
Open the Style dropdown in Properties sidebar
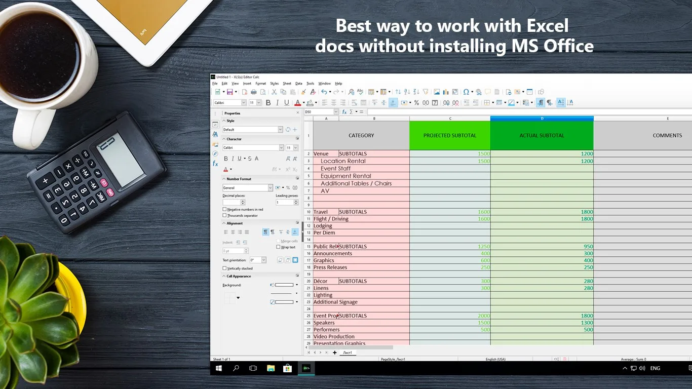point(281,130)
